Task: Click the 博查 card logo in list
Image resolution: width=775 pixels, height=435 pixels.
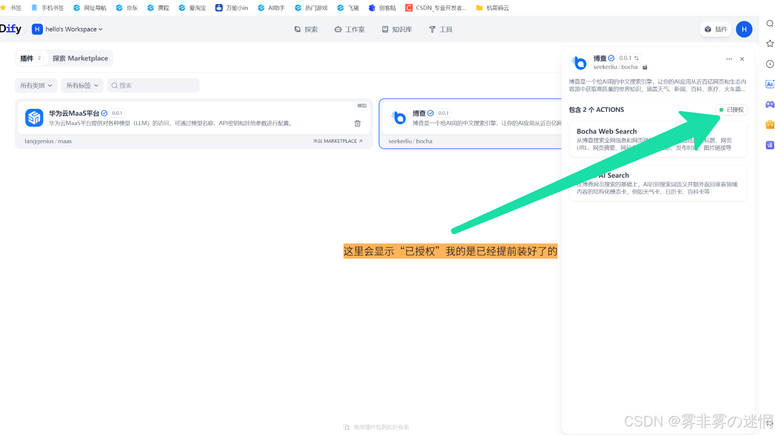Action: point(398,118)
